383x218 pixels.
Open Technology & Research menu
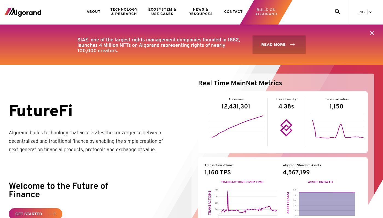(x=124, y=12)
